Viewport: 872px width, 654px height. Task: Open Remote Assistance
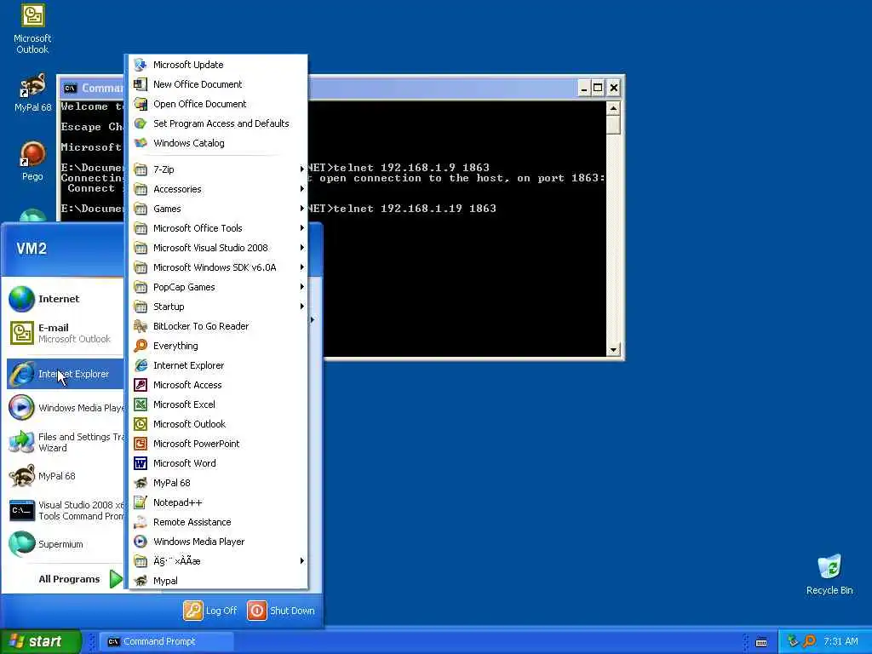(218, 522)
